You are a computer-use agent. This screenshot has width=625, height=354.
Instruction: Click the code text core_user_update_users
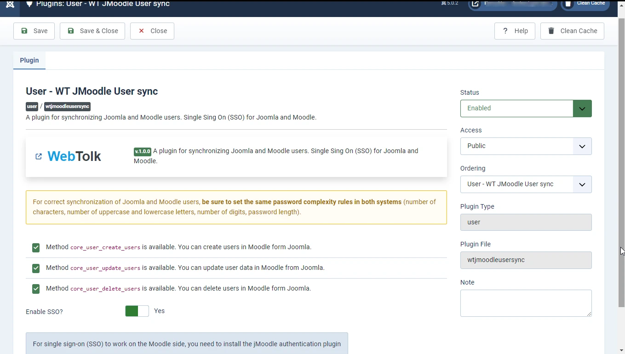pos(105,268)
